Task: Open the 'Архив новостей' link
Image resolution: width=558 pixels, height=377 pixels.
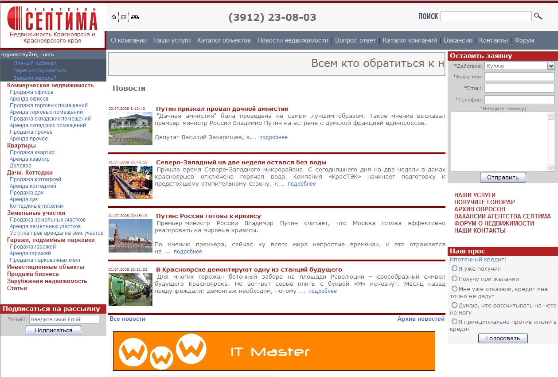Action: coord(421,319)
